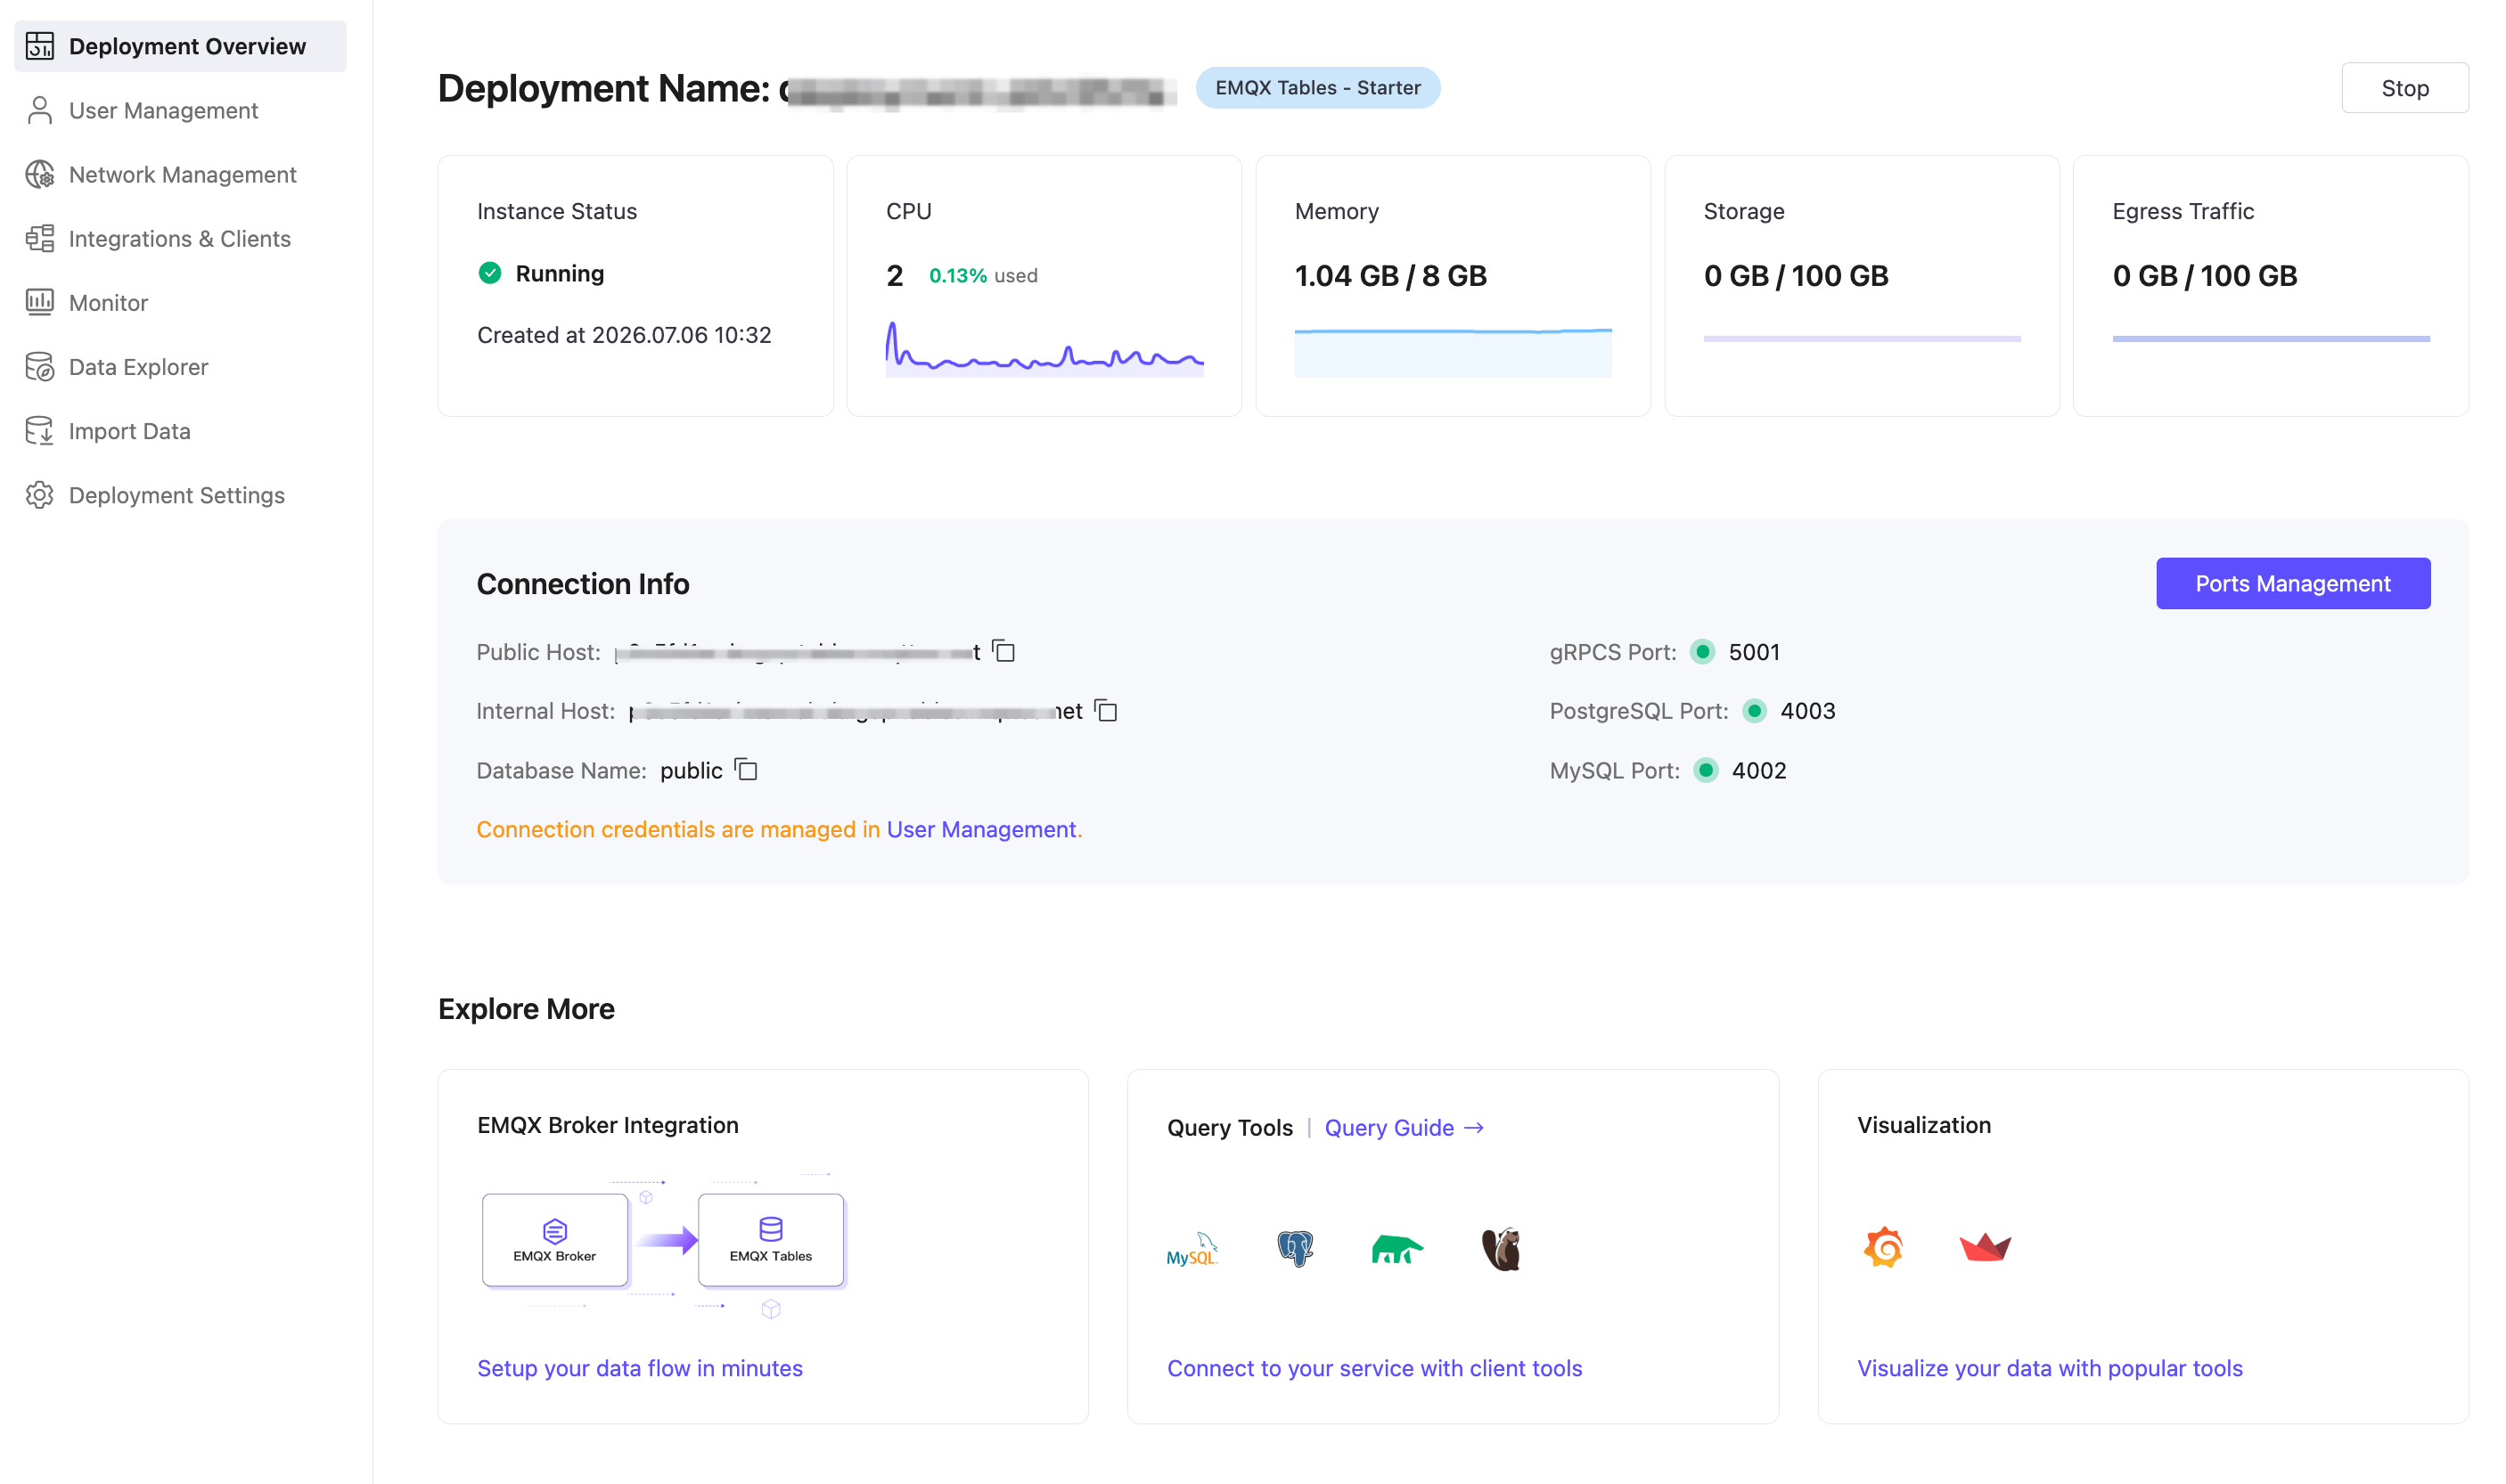Image resolution: width=2506 pixels, height=1484 pixels.
Task: Open Ports Management
Action: (x=2293, y=583)
